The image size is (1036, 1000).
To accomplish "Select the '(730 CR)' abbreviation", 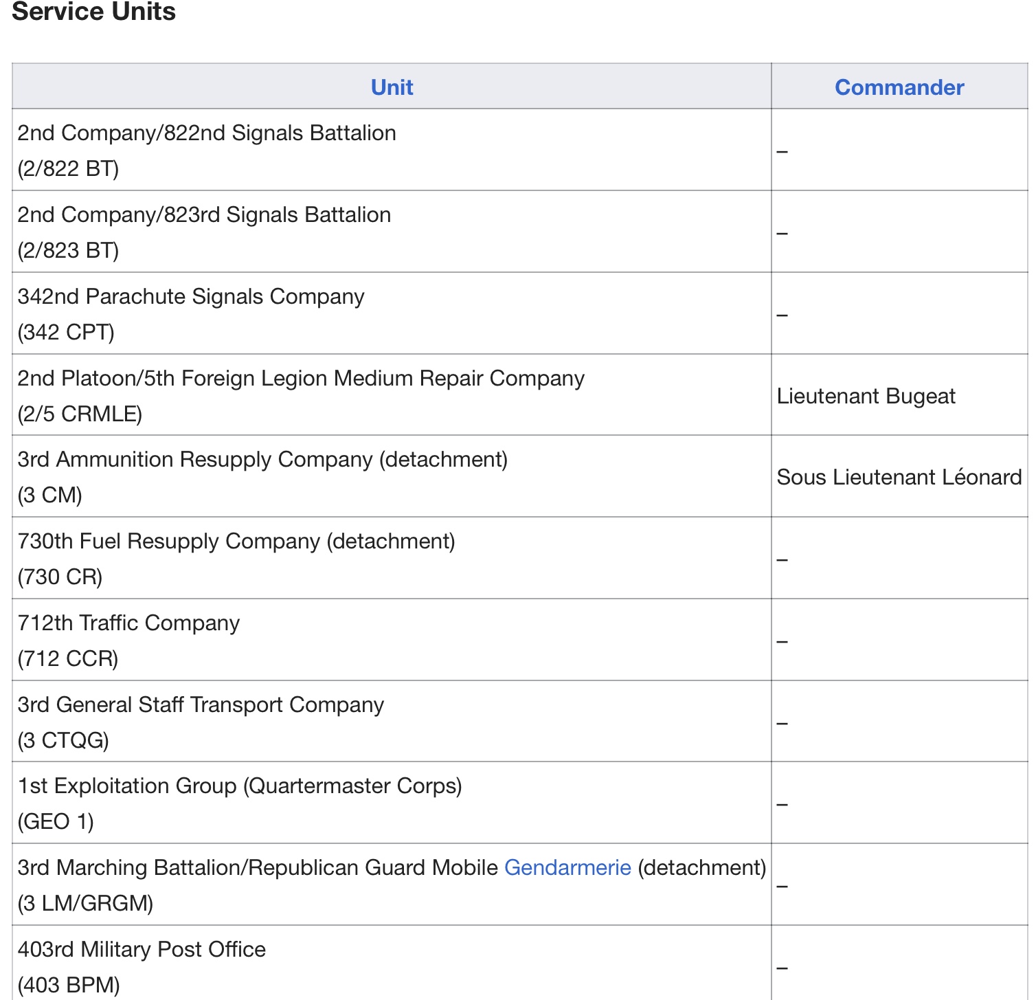I will (x=60, y=577).
